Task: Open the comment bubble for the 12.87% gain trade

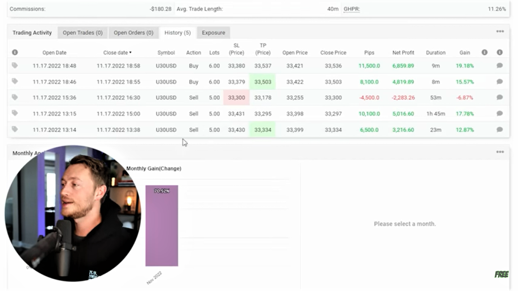Action: point(499,130)
